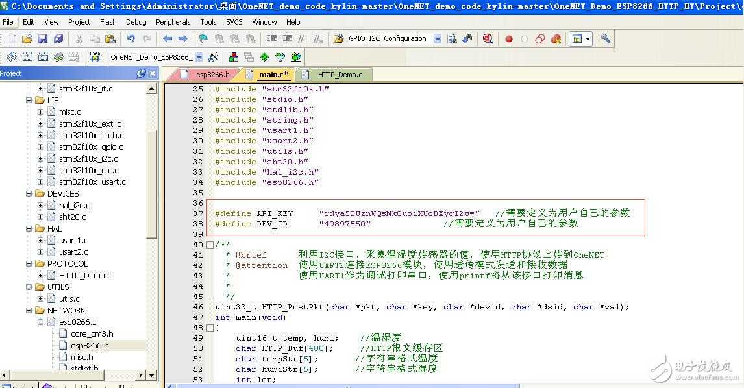
Task: Open Configuration wrench icon
Action: 606,39
